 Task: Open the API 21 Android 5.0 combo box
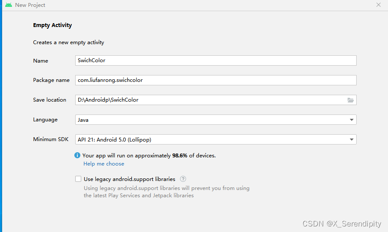pyautogui.click(x=216, y=140)
